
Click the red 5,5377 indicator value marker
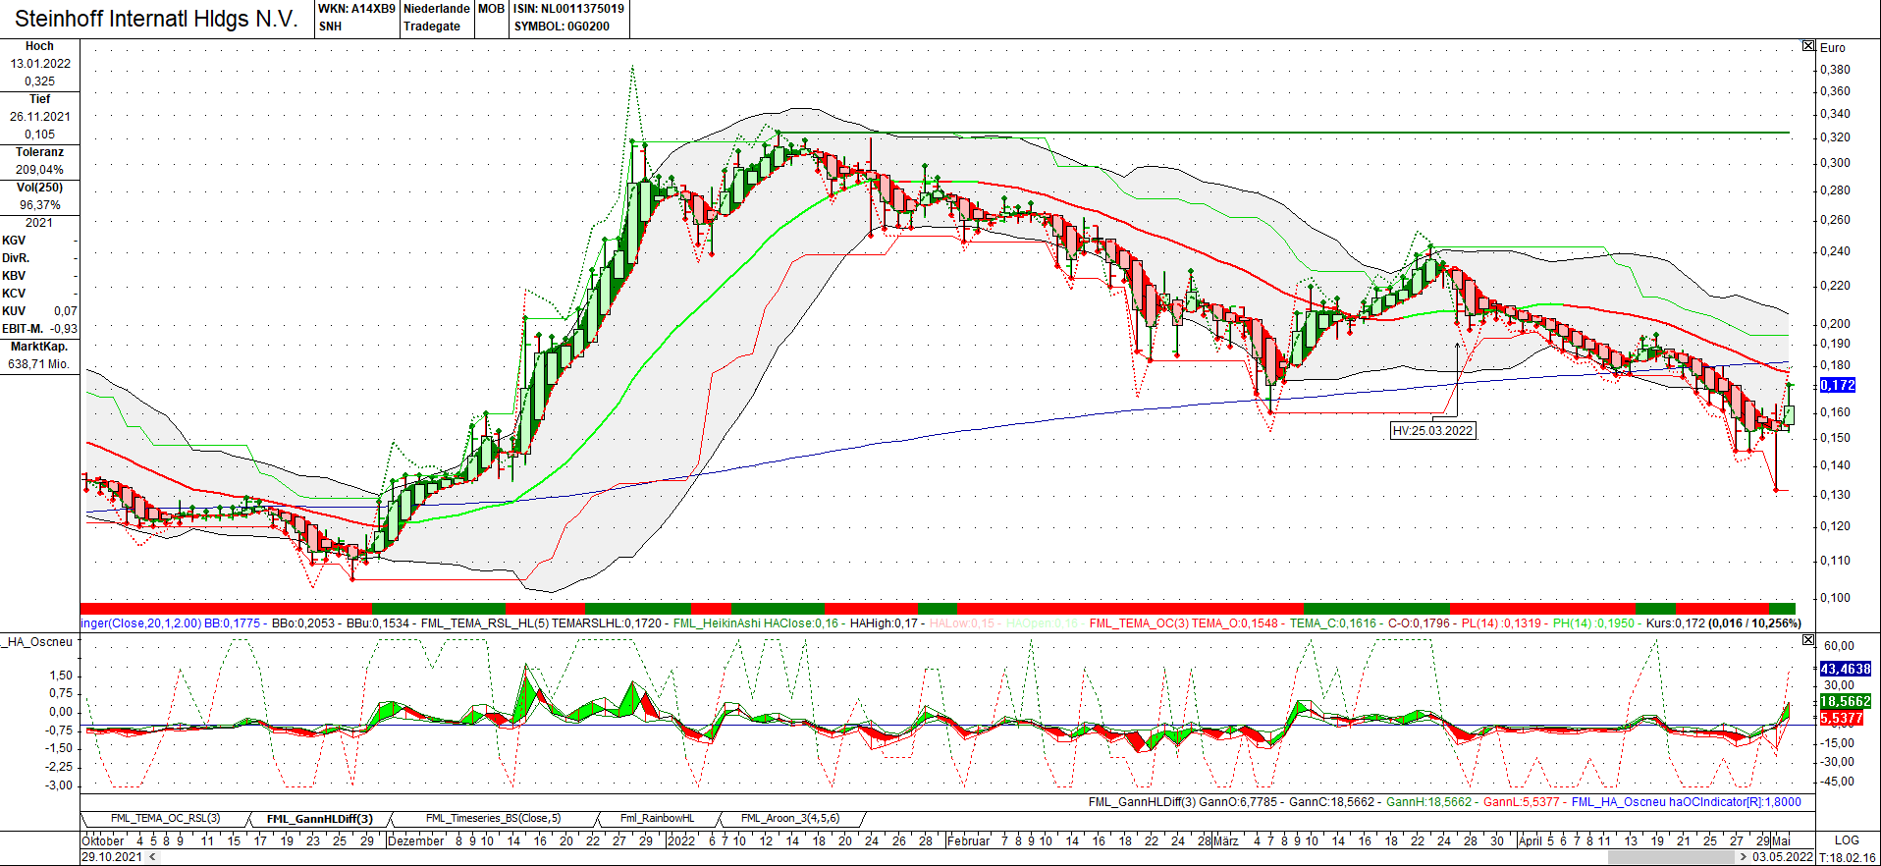(1841, 718)
